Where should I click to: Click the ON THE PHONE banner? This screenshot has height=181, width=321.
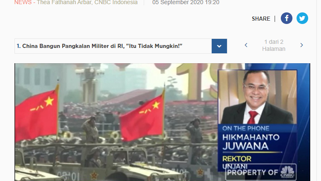pyautogui.click(x=246, y=129)
